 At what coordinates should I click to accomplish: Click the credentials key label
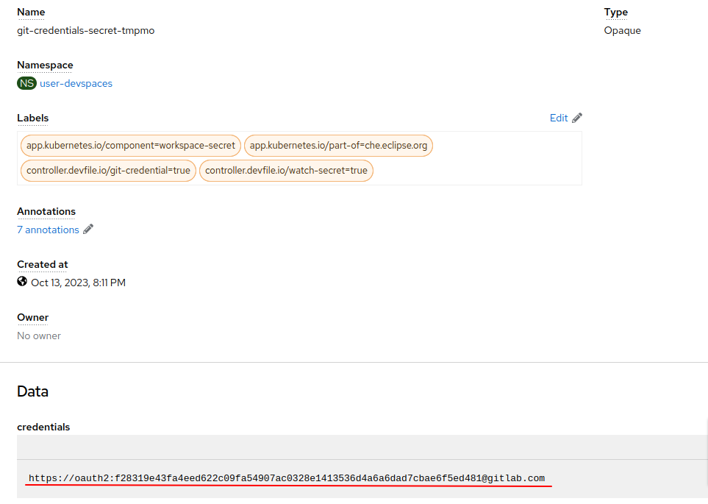[x=43, y=427]
